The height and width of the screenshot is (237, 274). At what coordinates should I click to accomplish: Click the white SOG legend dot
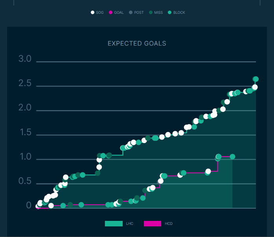point(92,13)
